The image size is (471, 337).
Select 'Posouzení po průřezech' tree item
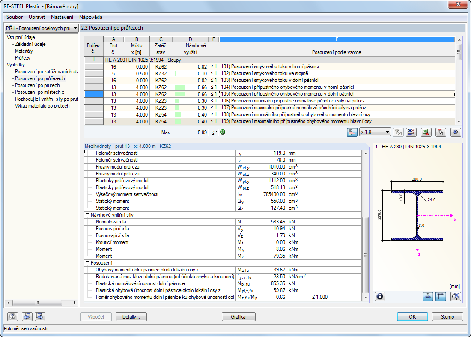(40, 78)
